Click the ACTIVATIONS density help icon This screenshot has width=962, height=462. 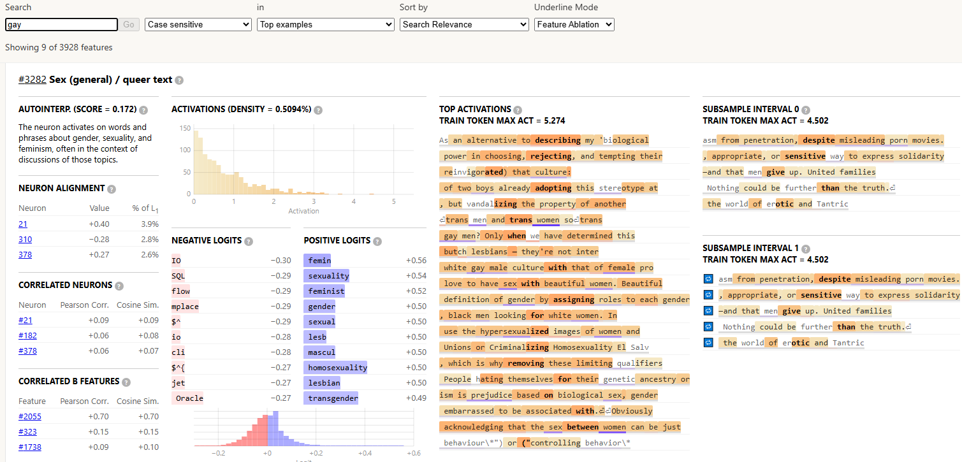(318, 110)
